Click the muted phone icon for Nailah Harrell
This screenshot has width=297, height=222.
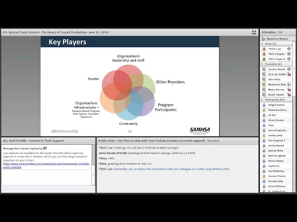point(289,95)
